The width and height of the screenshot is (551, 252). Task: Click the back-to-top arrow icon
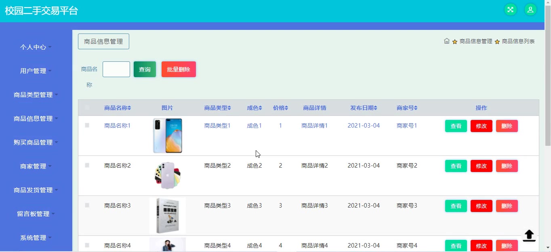529,235
